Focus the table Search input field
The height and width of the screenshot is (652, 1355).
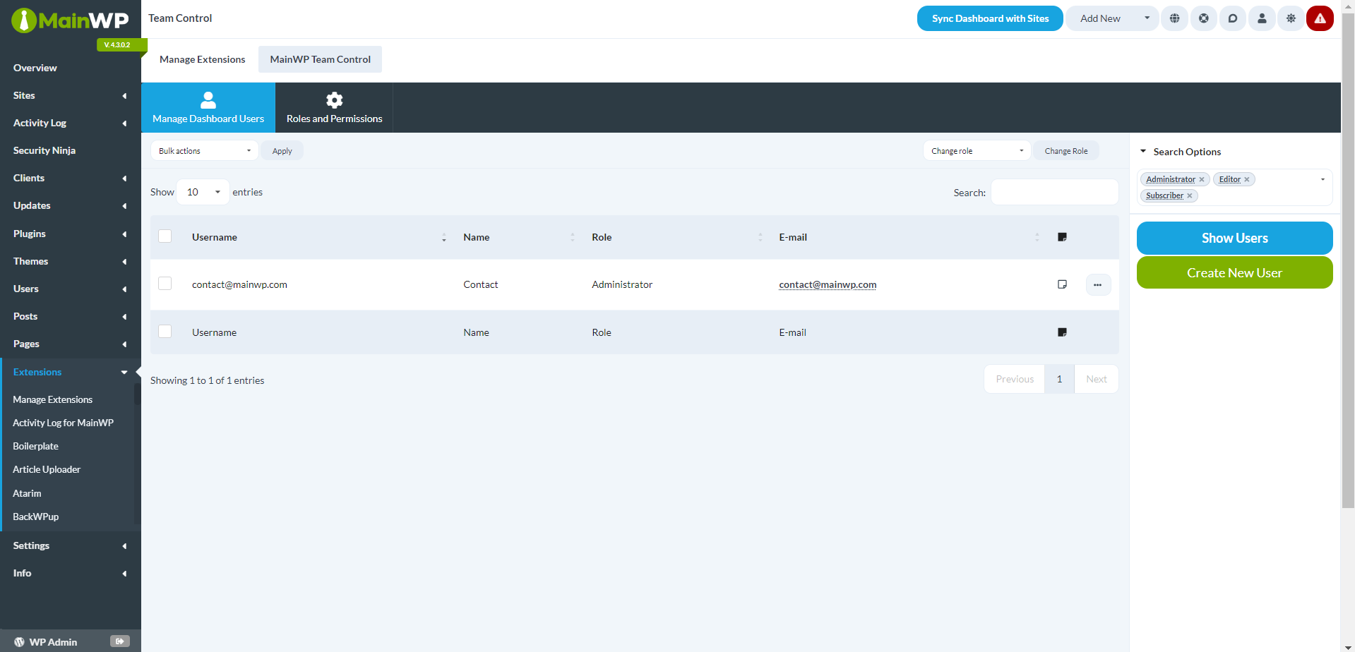[1054, 192]
